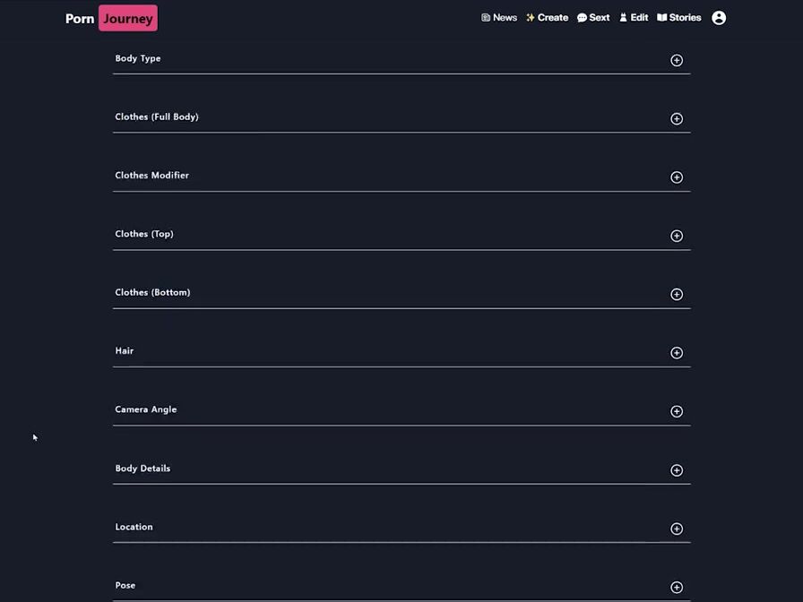Go to the Create page
Screen dimensions: 803x602
click(547, 18)
